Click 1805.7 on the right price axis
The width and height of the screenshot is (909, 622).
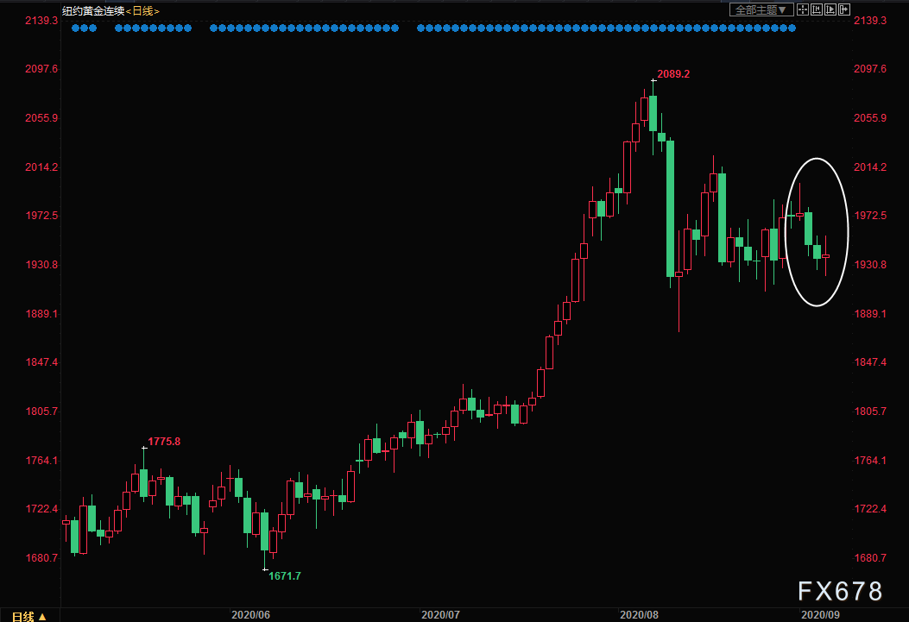click(x=870, y=412)
